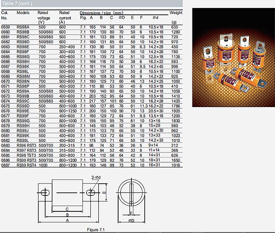
Task: Select model "RS98K"
Action: click(x=23, y=67)
